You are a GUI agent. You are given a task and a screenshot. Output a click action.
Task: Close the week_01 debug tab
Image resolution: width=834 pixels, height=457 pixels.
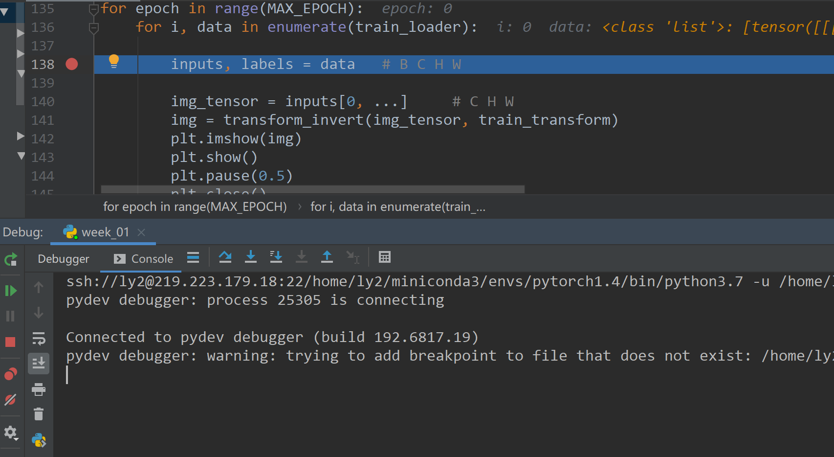141,232
